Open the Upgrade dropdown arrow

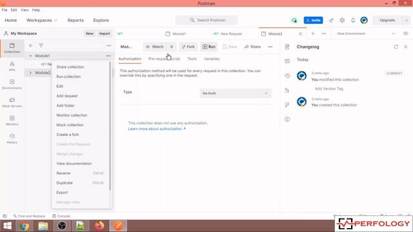[407, 20]
